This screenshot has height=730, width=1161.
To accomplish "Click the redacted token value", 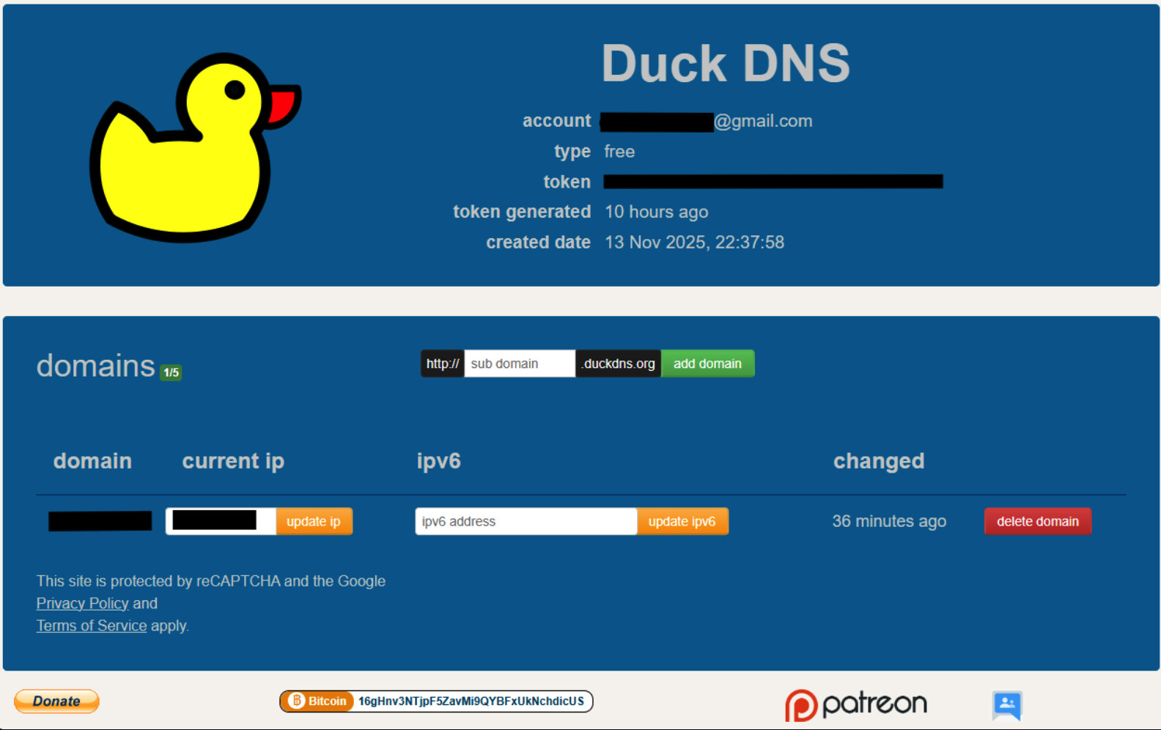I will (773, 182).
